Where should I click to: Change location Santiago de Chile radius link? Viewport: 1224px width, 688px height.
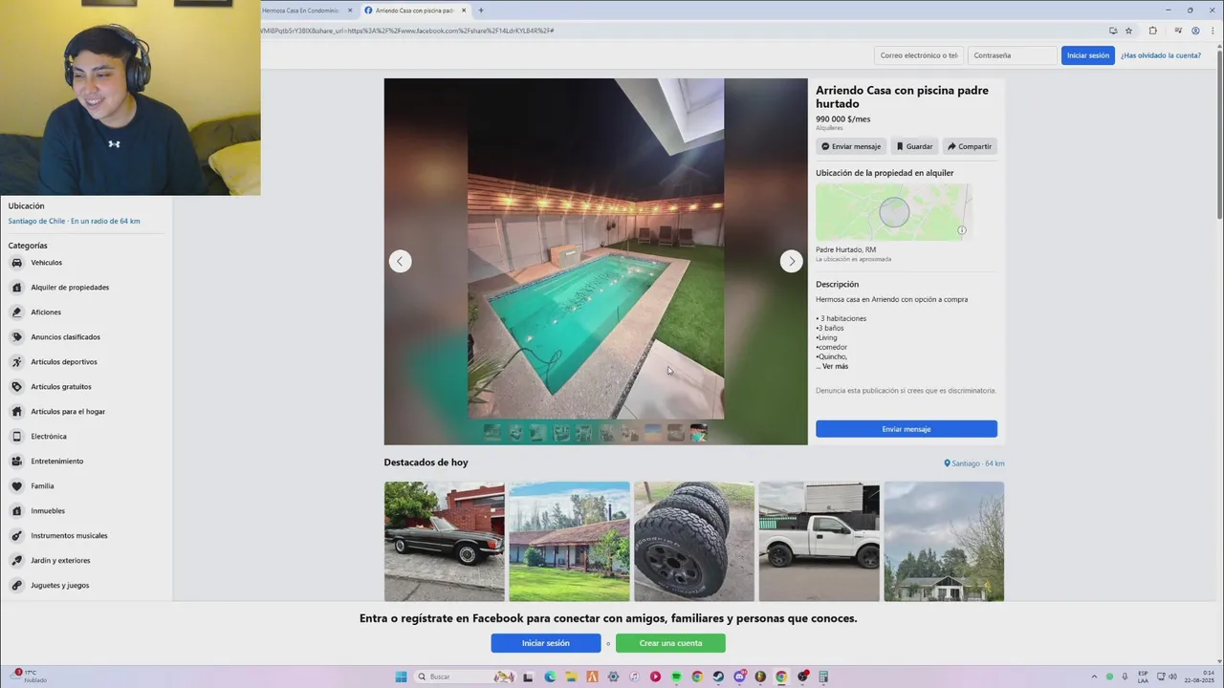(75, 221)
